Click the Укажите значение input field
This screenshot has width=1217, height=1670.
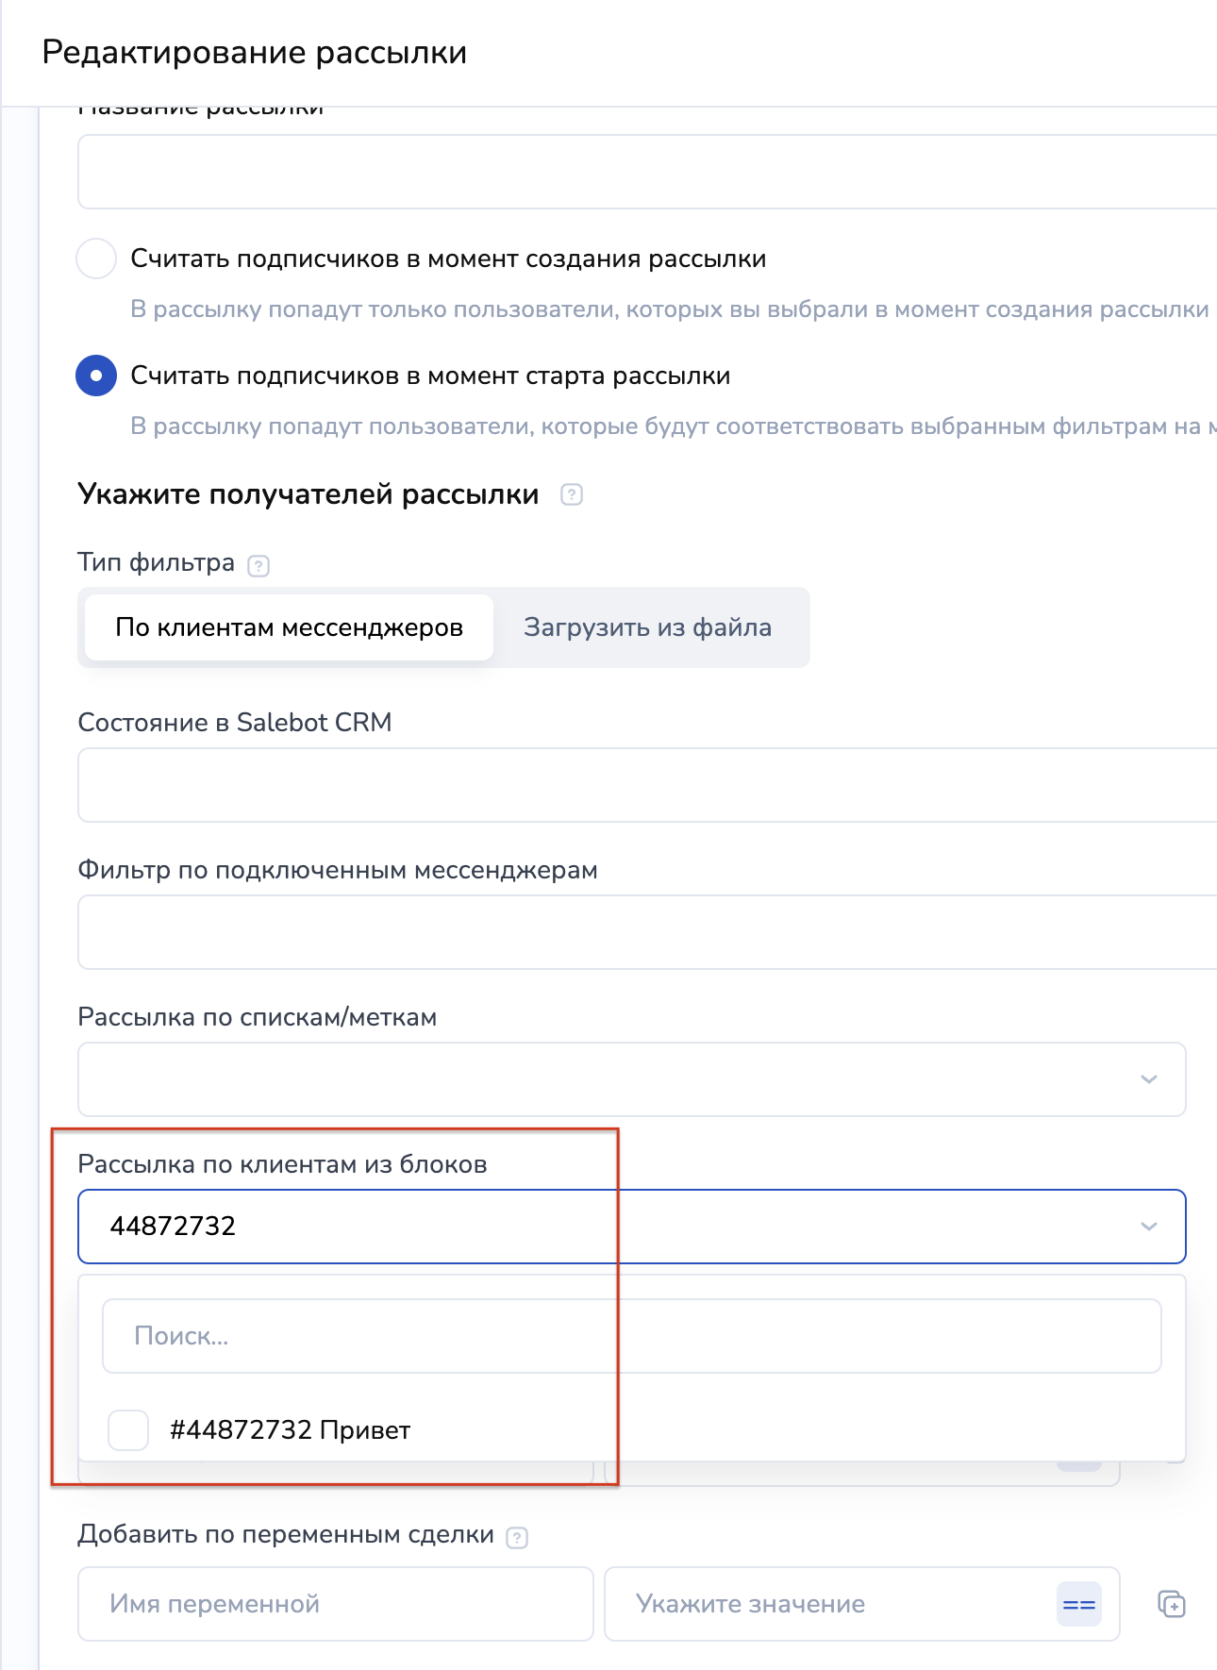830,1604
